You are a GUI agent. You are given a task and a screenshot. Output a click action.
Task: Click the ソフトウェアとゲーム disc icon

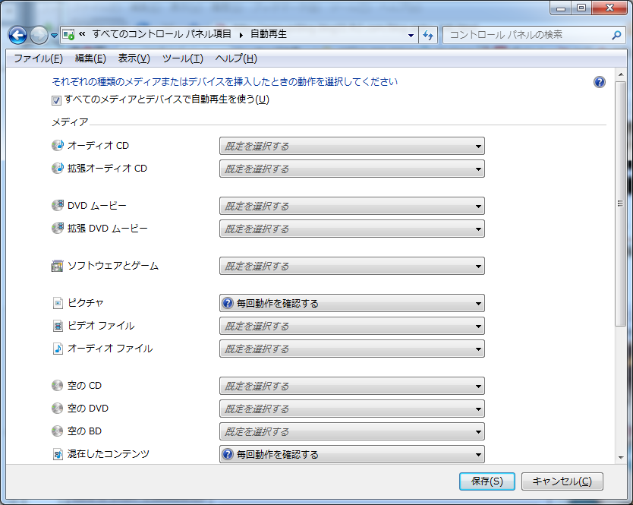pos(56,266)
